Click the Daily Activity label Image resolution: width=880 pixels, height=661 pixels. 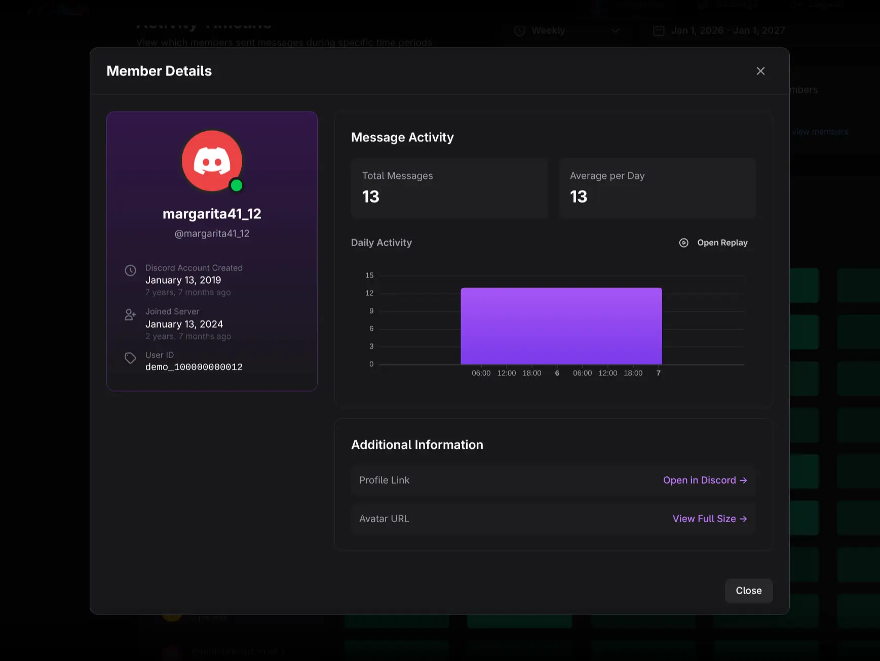click(381, 243)
